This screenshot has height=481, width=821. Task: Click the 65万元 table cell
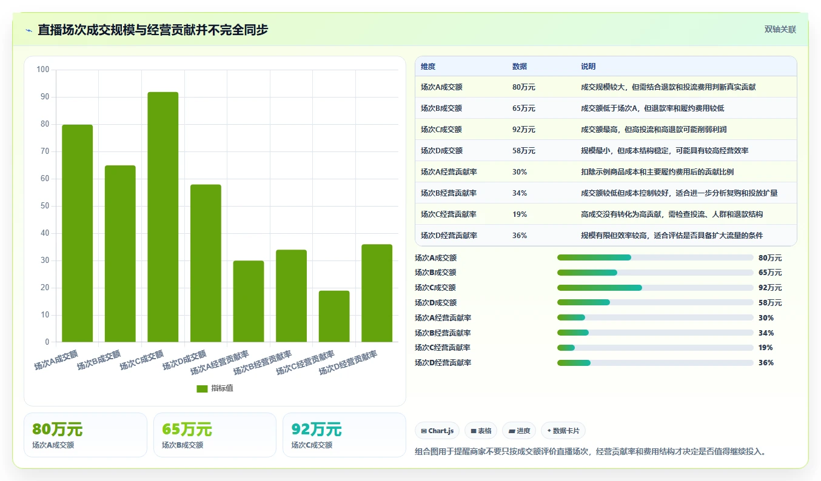pos(524,108)
